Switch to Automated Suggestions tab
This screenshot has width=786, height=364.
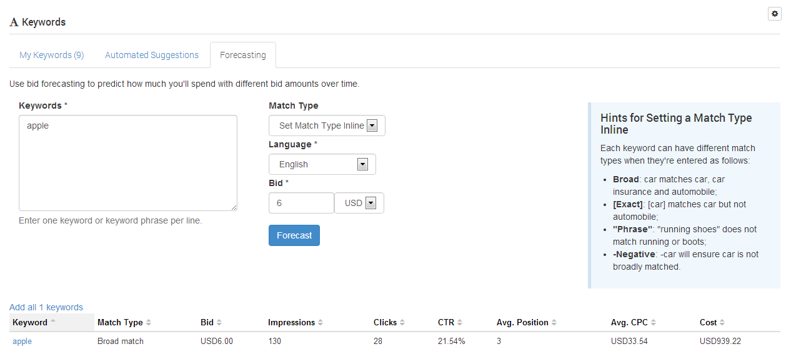[x=152, y=55]
